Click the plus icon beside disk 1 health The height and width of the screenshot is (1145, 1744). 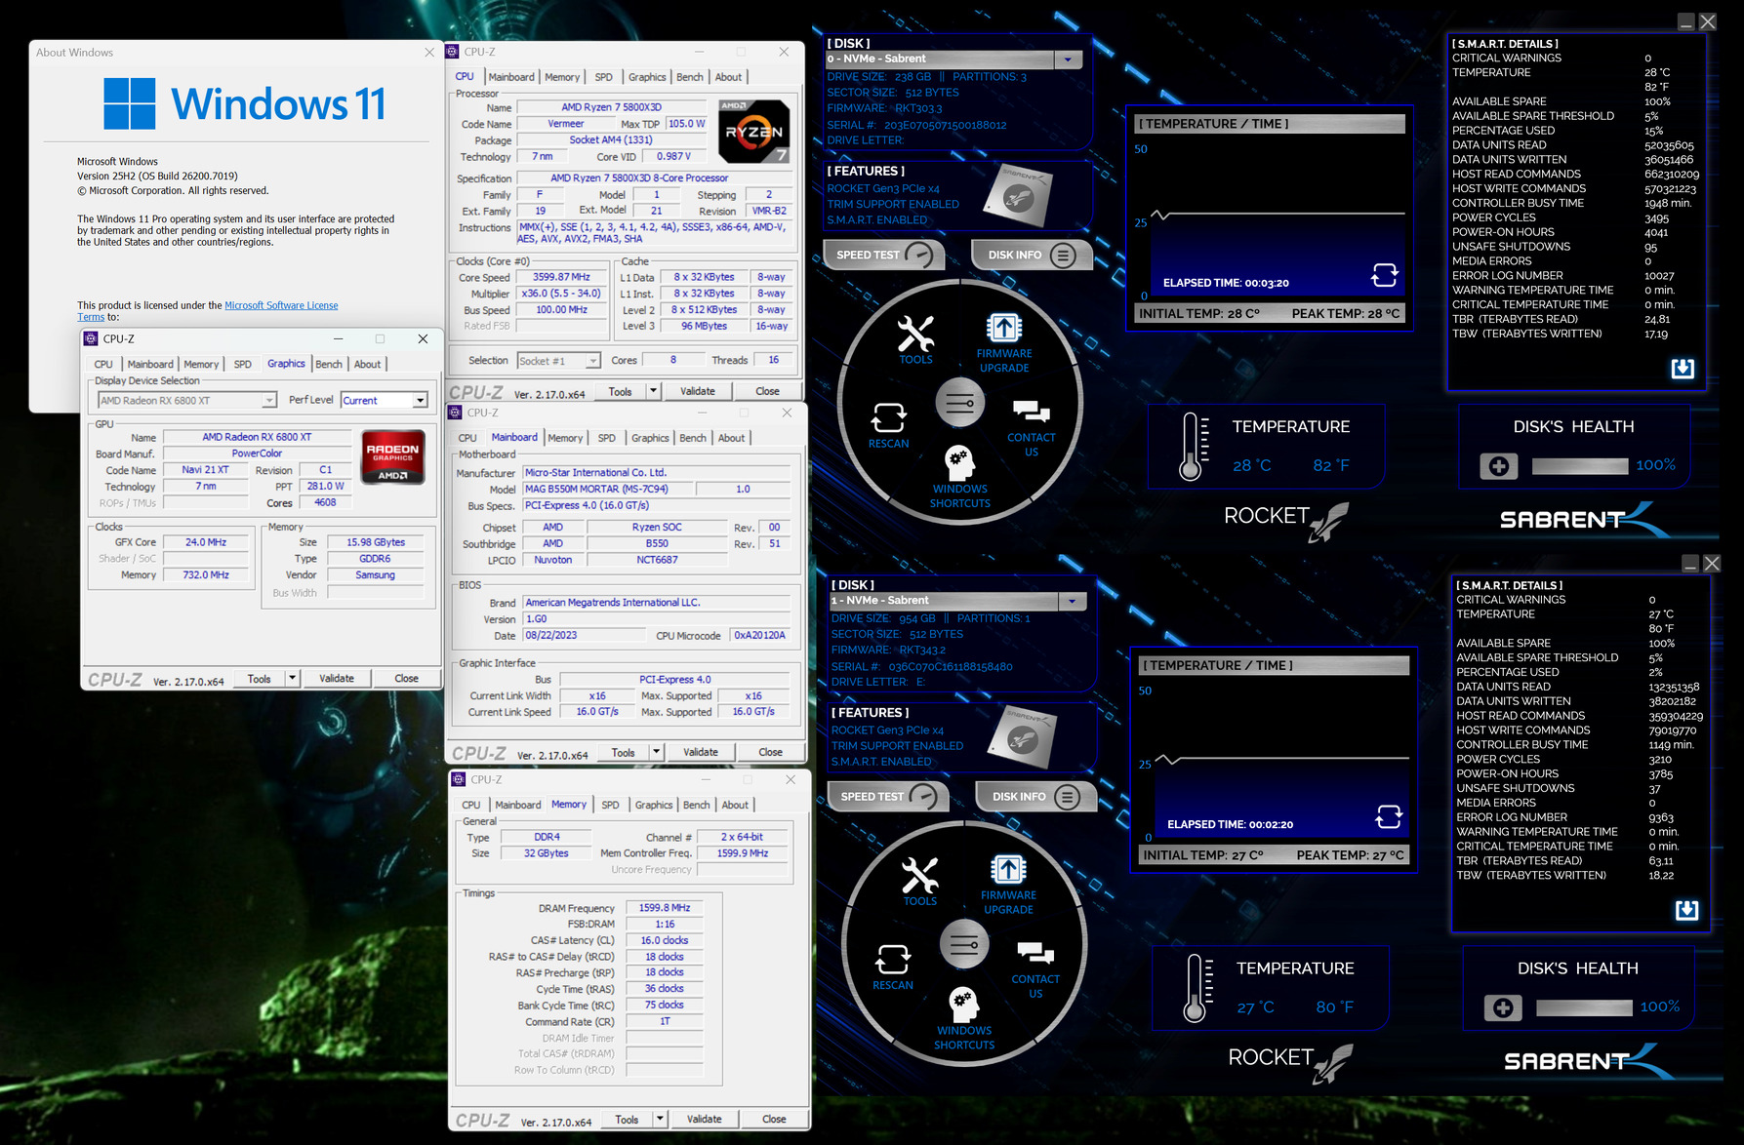[x=1503, y=1007]
